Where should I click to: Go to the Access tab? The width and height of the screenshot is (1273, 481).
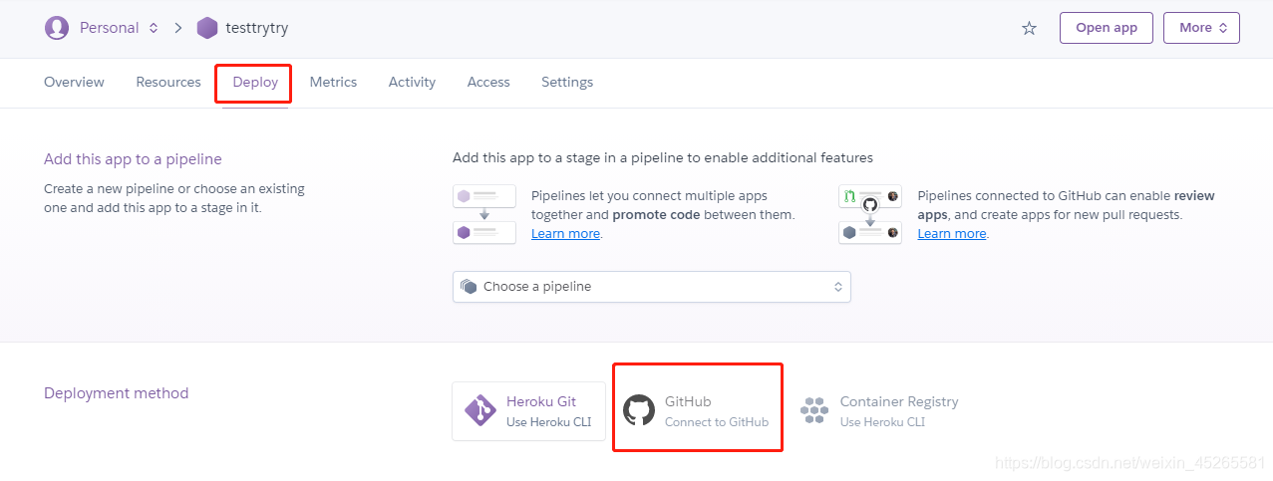tap(488, 82)
